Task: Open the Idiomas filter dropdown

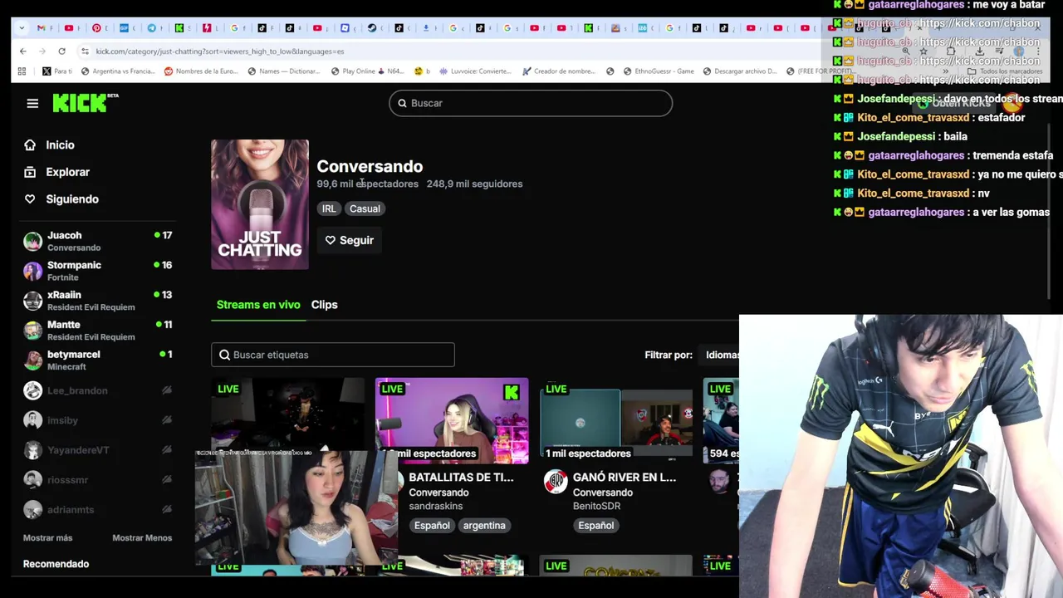Action: (x=722, y=355)
